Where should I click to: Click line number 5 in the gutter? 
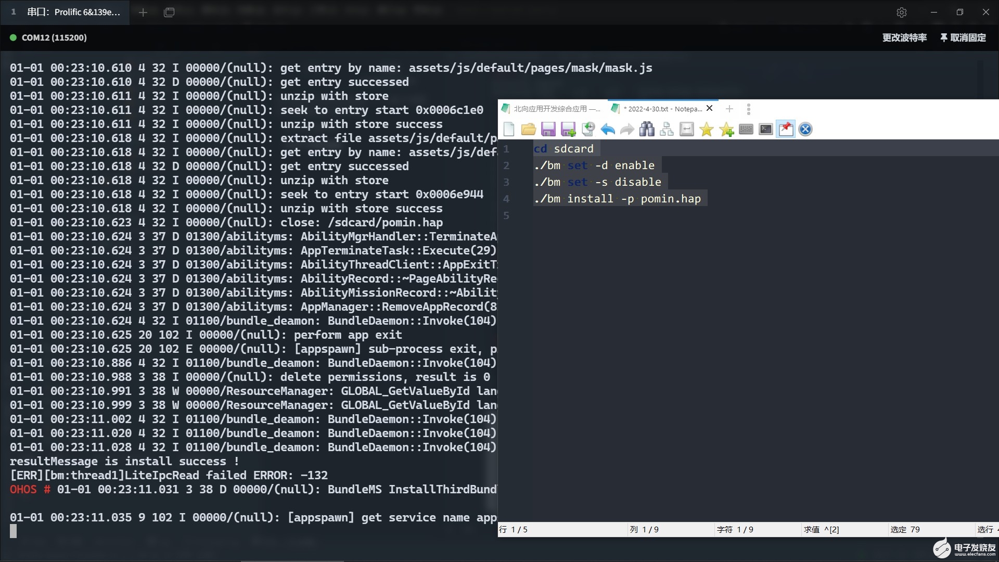click(x=506, y=215)
